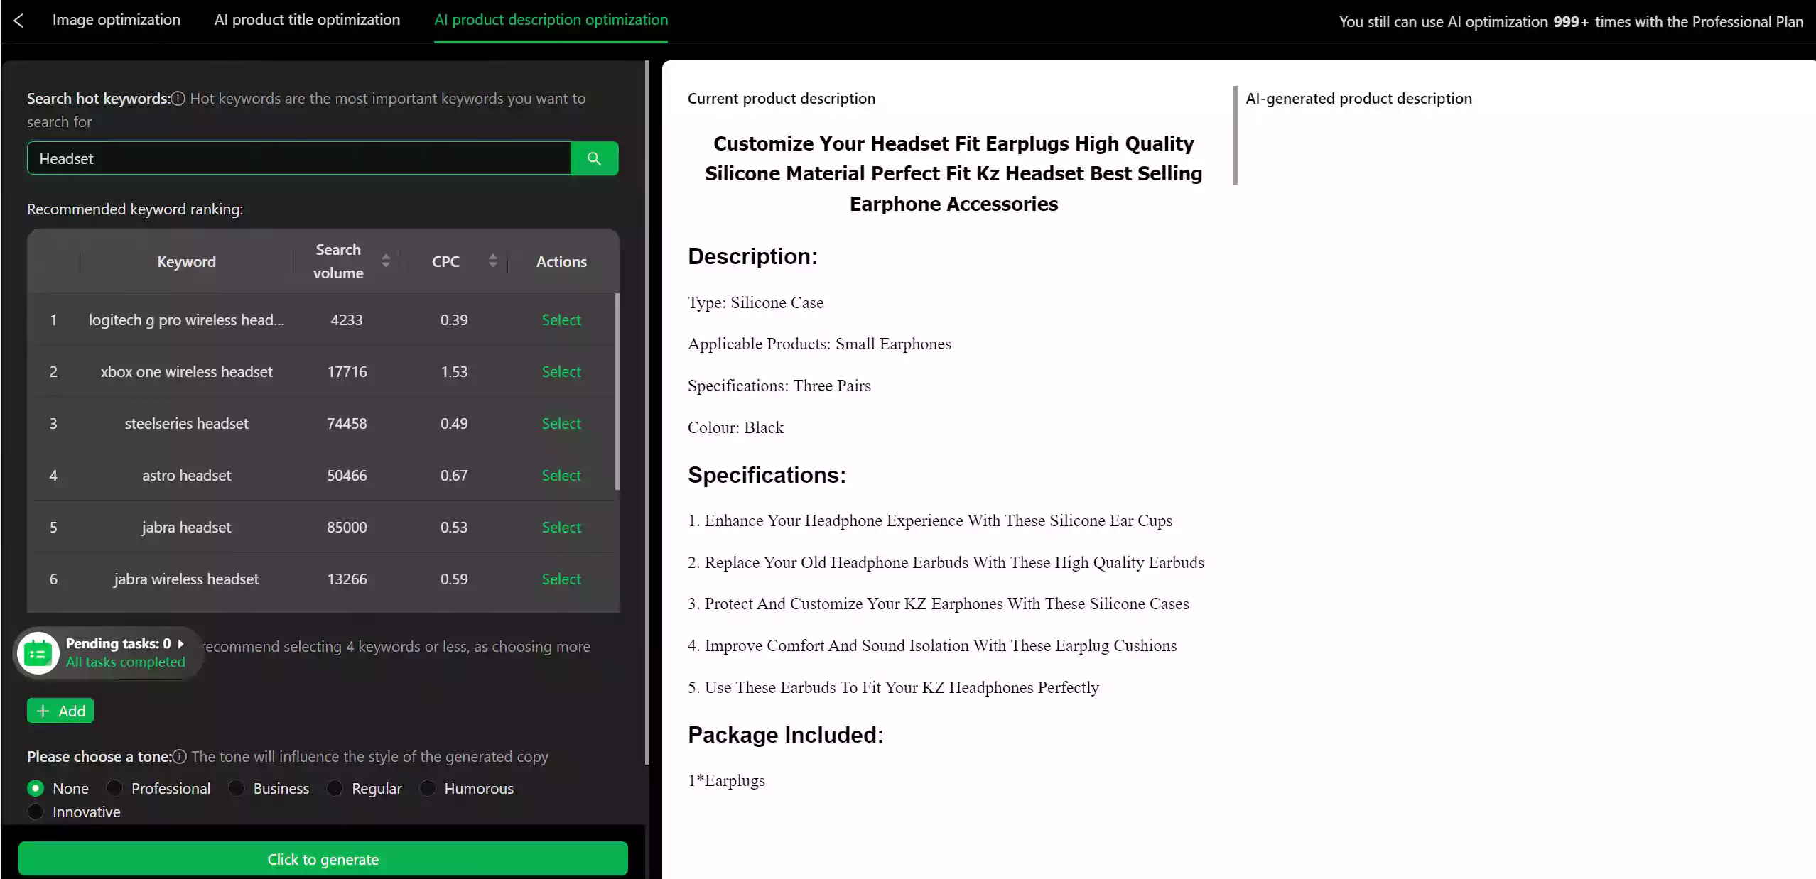Click the keyword table scrollbar
The height and width of the screenshot is (879, 1816).
[x=617, y=391]
